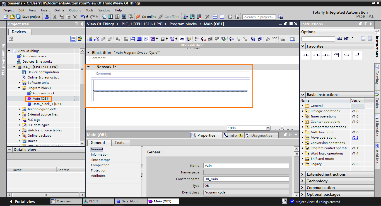The width and height of the screenshot is (381, 206).
Task: Click the Delete network icon in editor toolbar
Action: (97, 39)
